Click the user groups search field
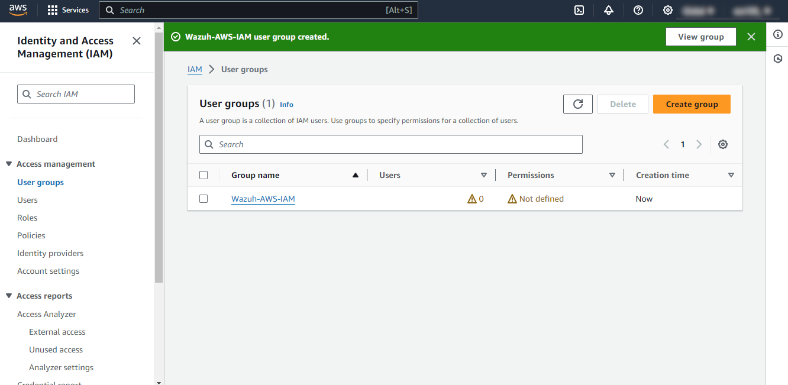Viewport: 788px width, 385px height. pyautogui.click(x=390, y=144)
